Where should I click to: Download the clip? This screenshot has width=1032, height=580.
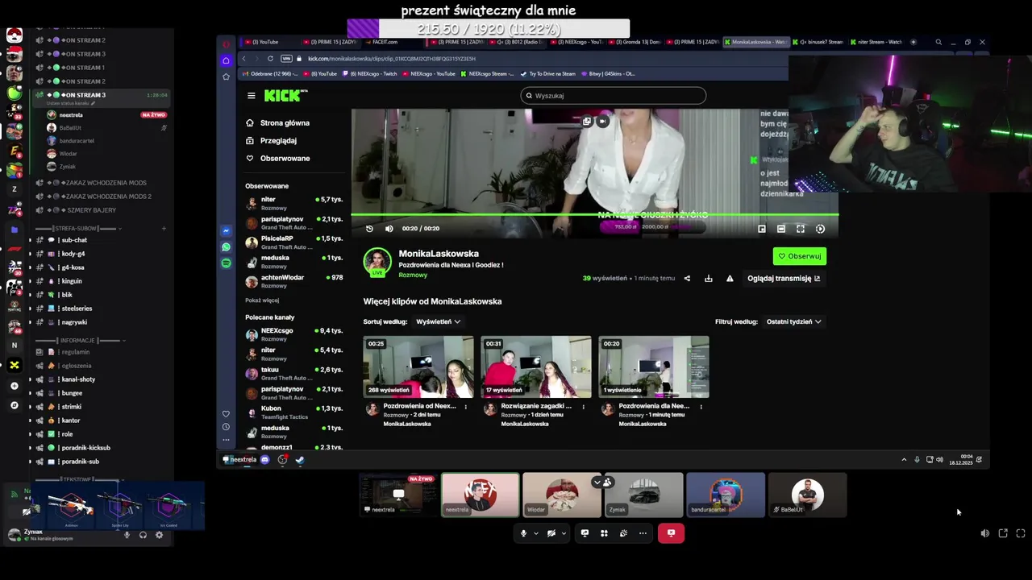coord(708,279)
